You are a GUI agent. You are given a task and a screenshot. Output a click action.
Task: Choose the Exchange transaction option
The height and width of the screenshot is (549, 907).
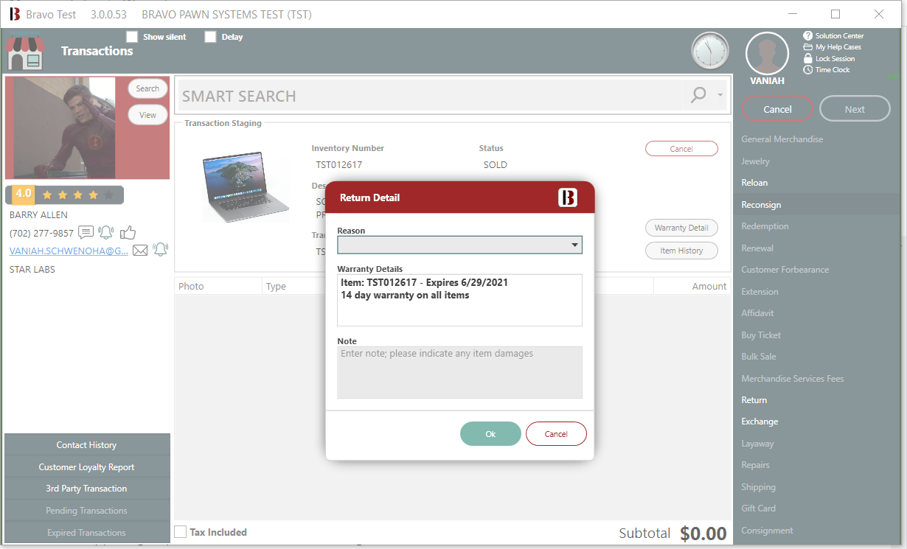pos(760,422)
